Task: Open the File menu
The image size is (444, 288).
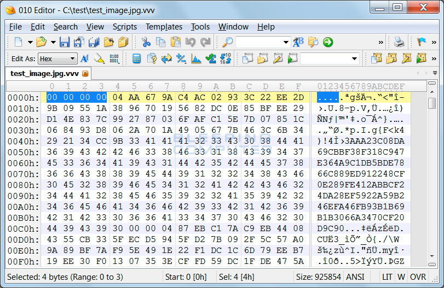Action: tap(15, 27)
